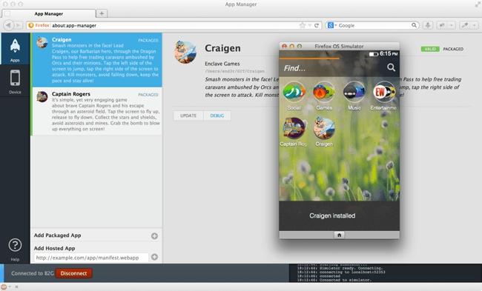This screenshot has height=291, width=482.
Task: Open the Device panel in sidebar
Action: (15, 81)
